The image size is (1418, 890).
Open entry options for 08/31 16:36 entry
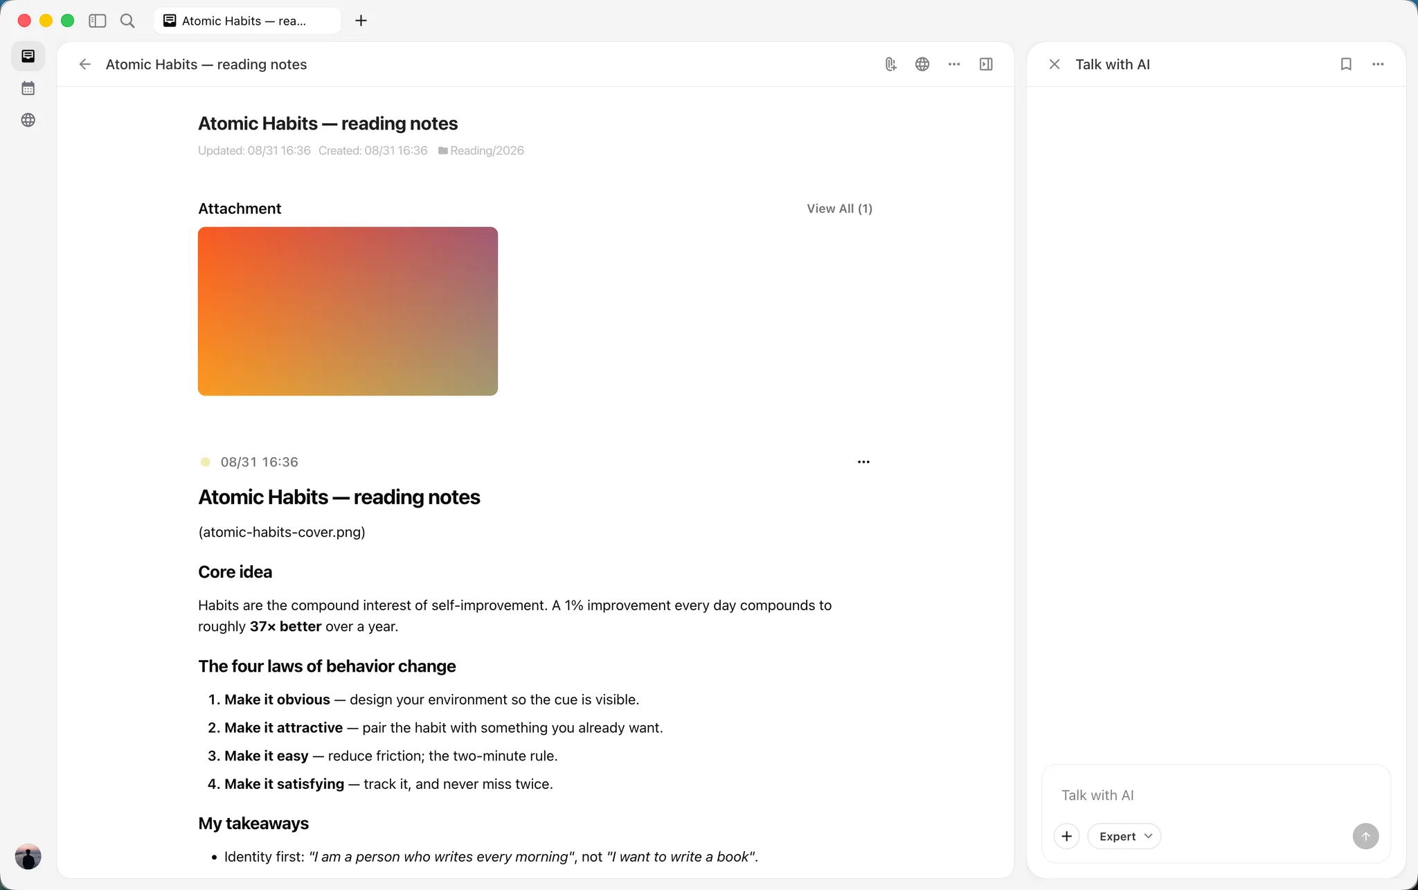coord(863,462)
